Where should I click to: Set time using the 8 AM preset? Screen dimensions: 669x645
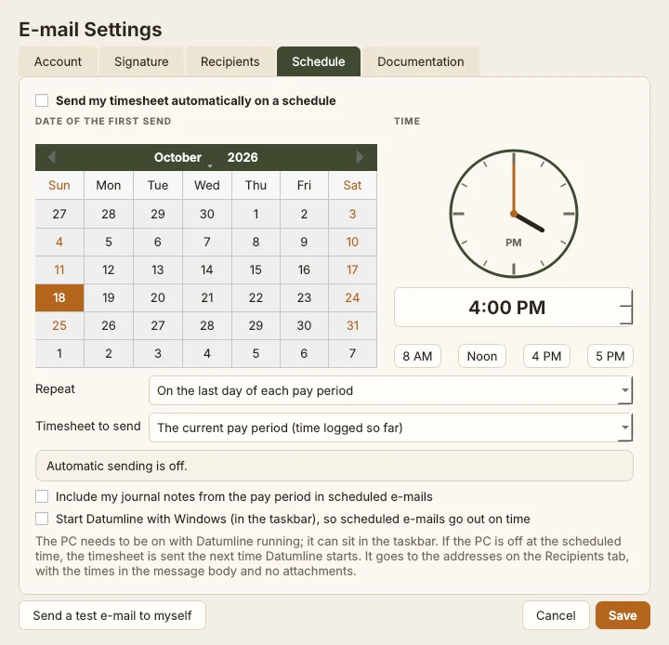tap(417, 356)
